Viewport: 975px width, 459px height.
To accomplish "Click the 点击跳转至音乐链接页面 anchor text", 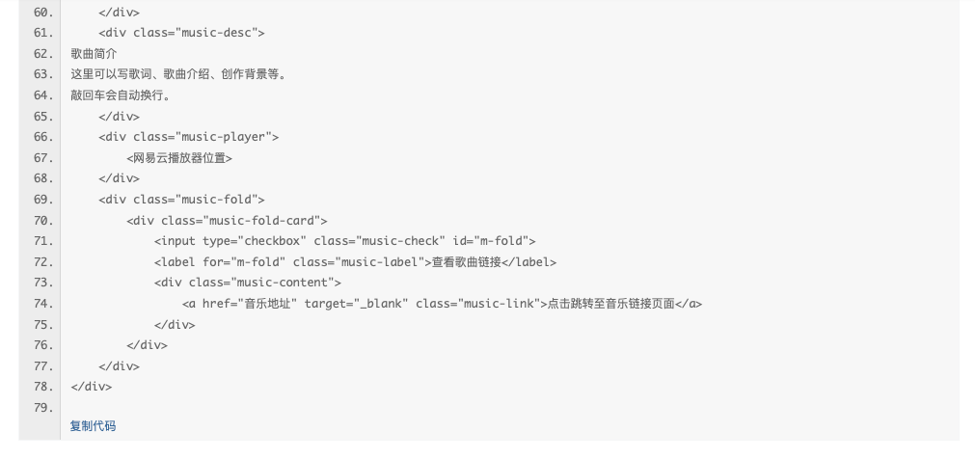I will 610,304.
